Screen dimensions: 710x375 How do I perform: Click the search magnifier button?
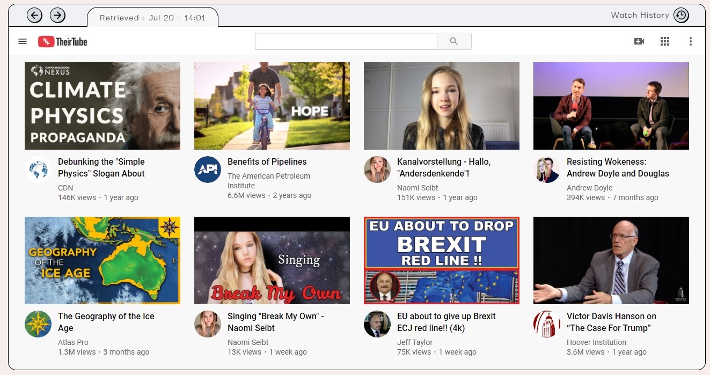tap(454, 41)
